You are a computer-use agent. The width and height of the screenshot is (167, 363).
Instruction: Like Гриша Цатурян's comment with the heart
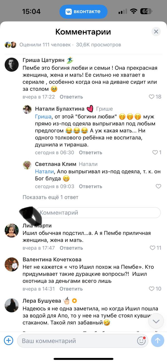[152, 97]
